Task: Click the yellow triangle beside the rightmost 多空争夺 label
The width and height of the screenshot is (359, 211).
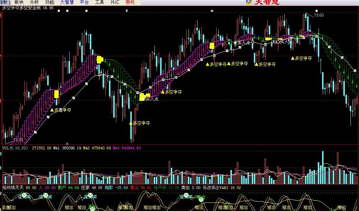Action: coord(293,58)
